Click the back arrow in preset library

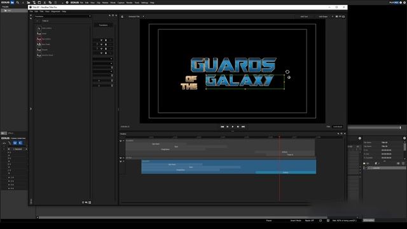[38, 21]
